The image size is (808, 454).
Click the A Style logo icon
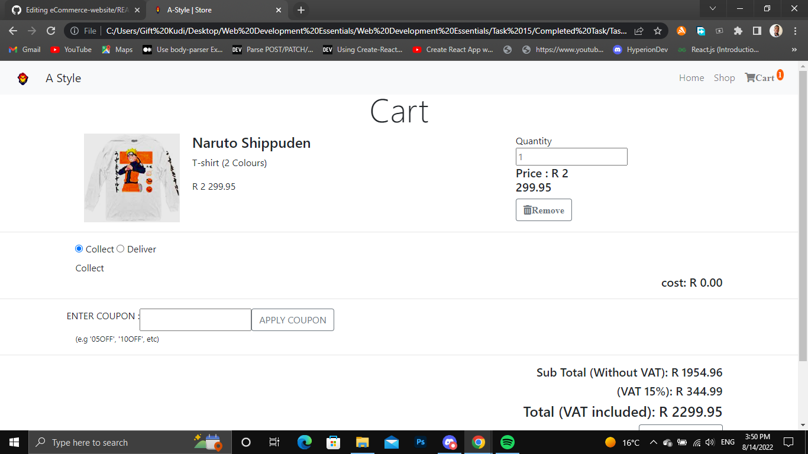pyautogui.click(x=22, y=78)
